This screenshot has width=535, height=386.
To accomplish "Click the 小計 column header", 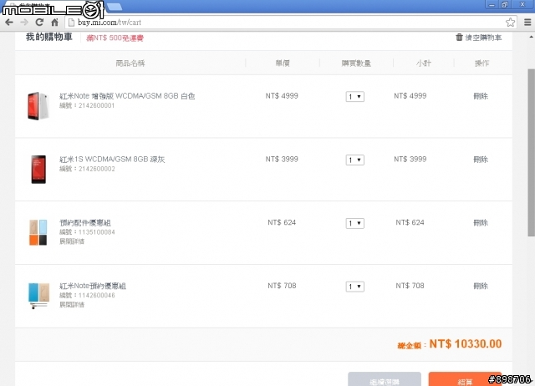I will coord(424,63).
